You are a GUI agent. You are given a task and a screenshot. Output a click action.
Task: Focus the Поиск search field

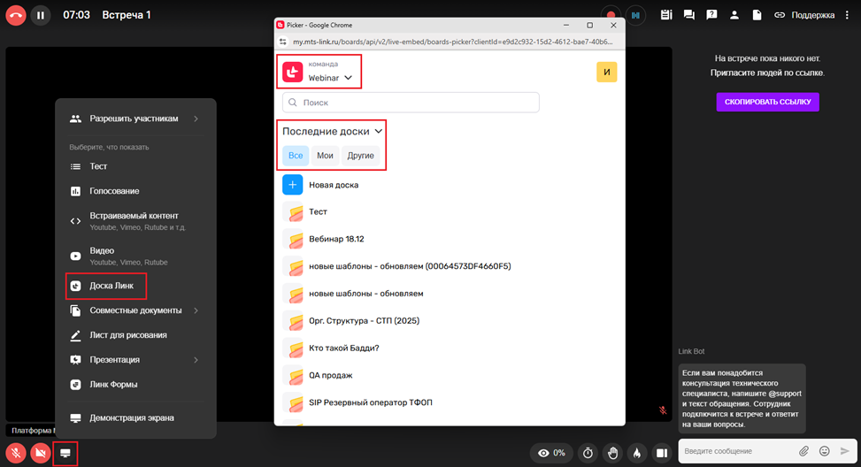point(411,103)
